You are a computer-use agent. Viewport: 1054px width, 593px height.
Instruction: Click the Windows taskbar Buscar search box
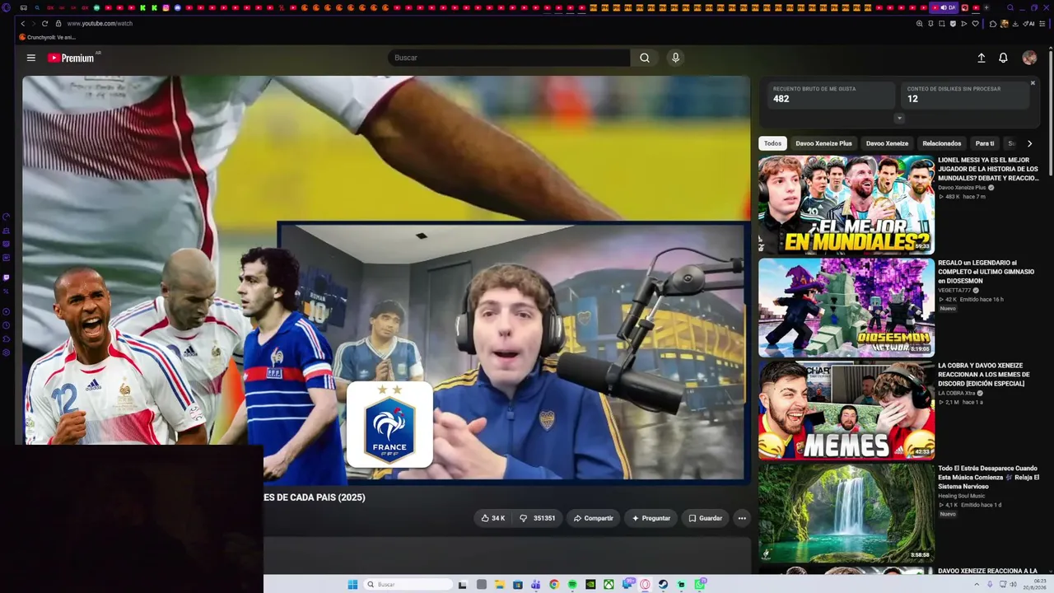coord(408,585)
